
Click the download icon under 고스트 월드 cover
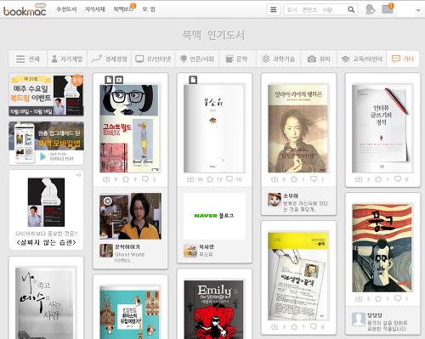(x=106, y=179)
